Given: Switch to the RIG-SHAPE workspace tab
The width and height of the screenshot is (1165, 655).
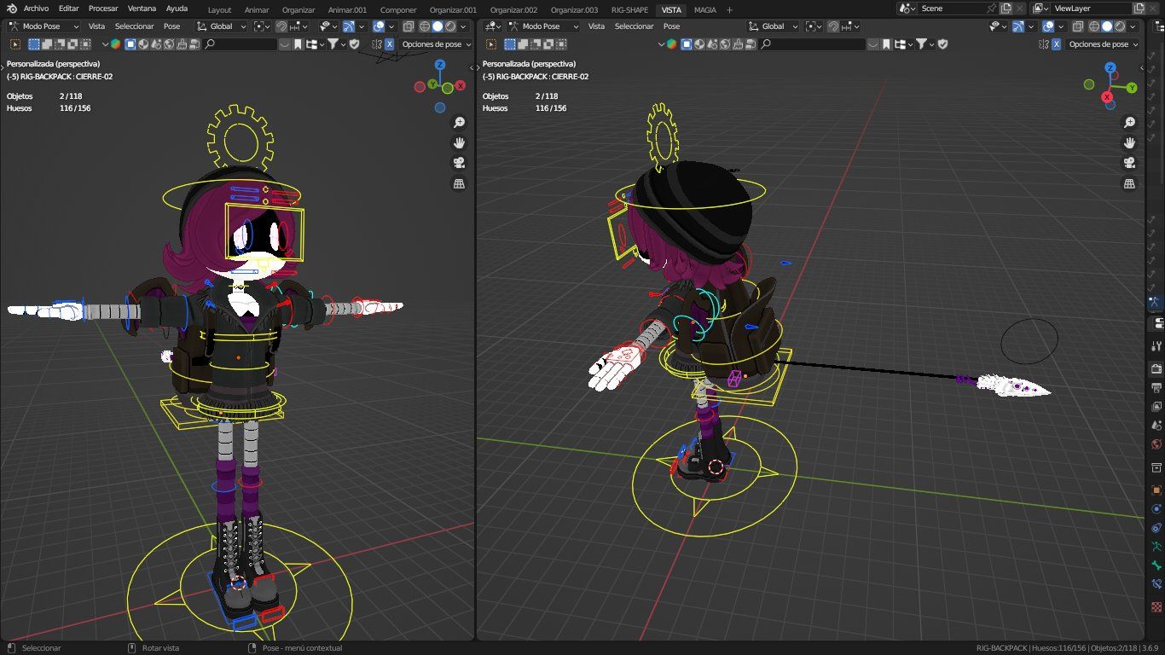Looking at the screenshot, I should [629, 9].
